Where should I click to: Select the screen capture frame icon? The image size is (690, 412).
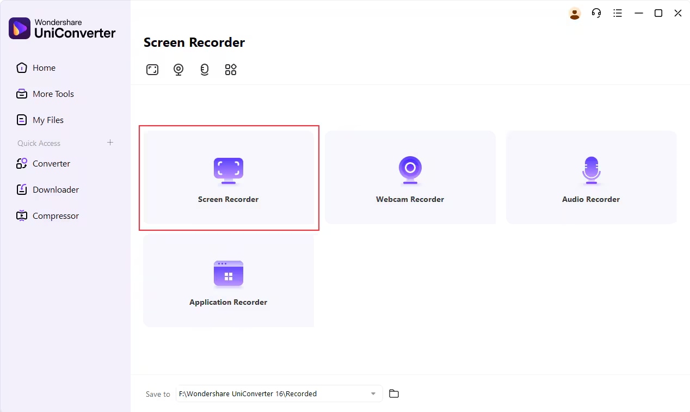[152, 70]
